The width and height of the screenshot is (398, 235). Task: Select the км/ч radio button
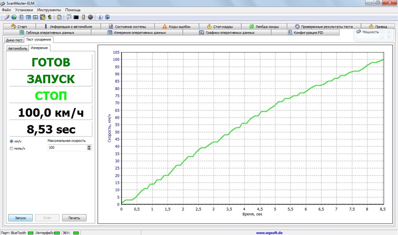click(12, 141)
